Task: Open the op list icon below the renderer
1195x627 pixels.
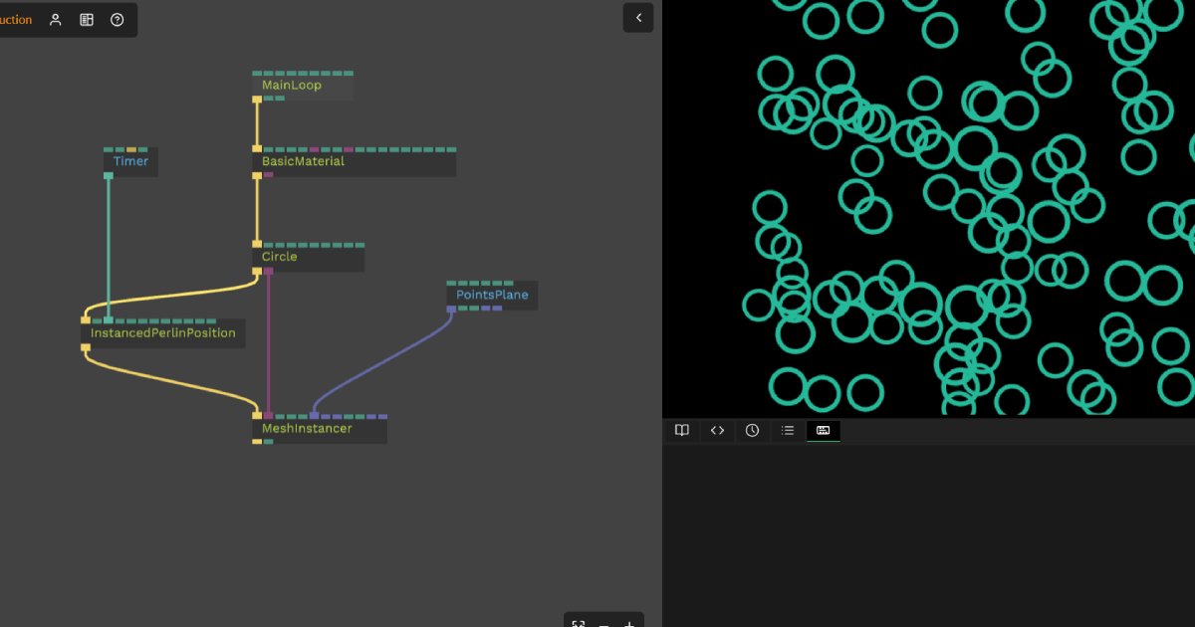Action: [x=787, y=430]
